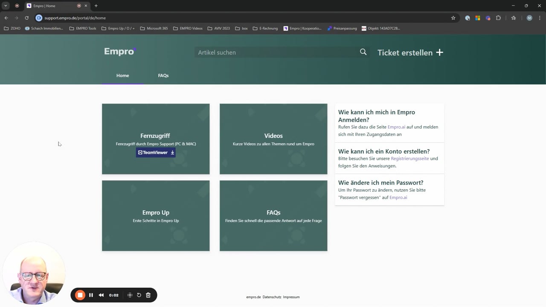Open the Empro Up card
Screen dimensions: 546x307
(156, 216)
